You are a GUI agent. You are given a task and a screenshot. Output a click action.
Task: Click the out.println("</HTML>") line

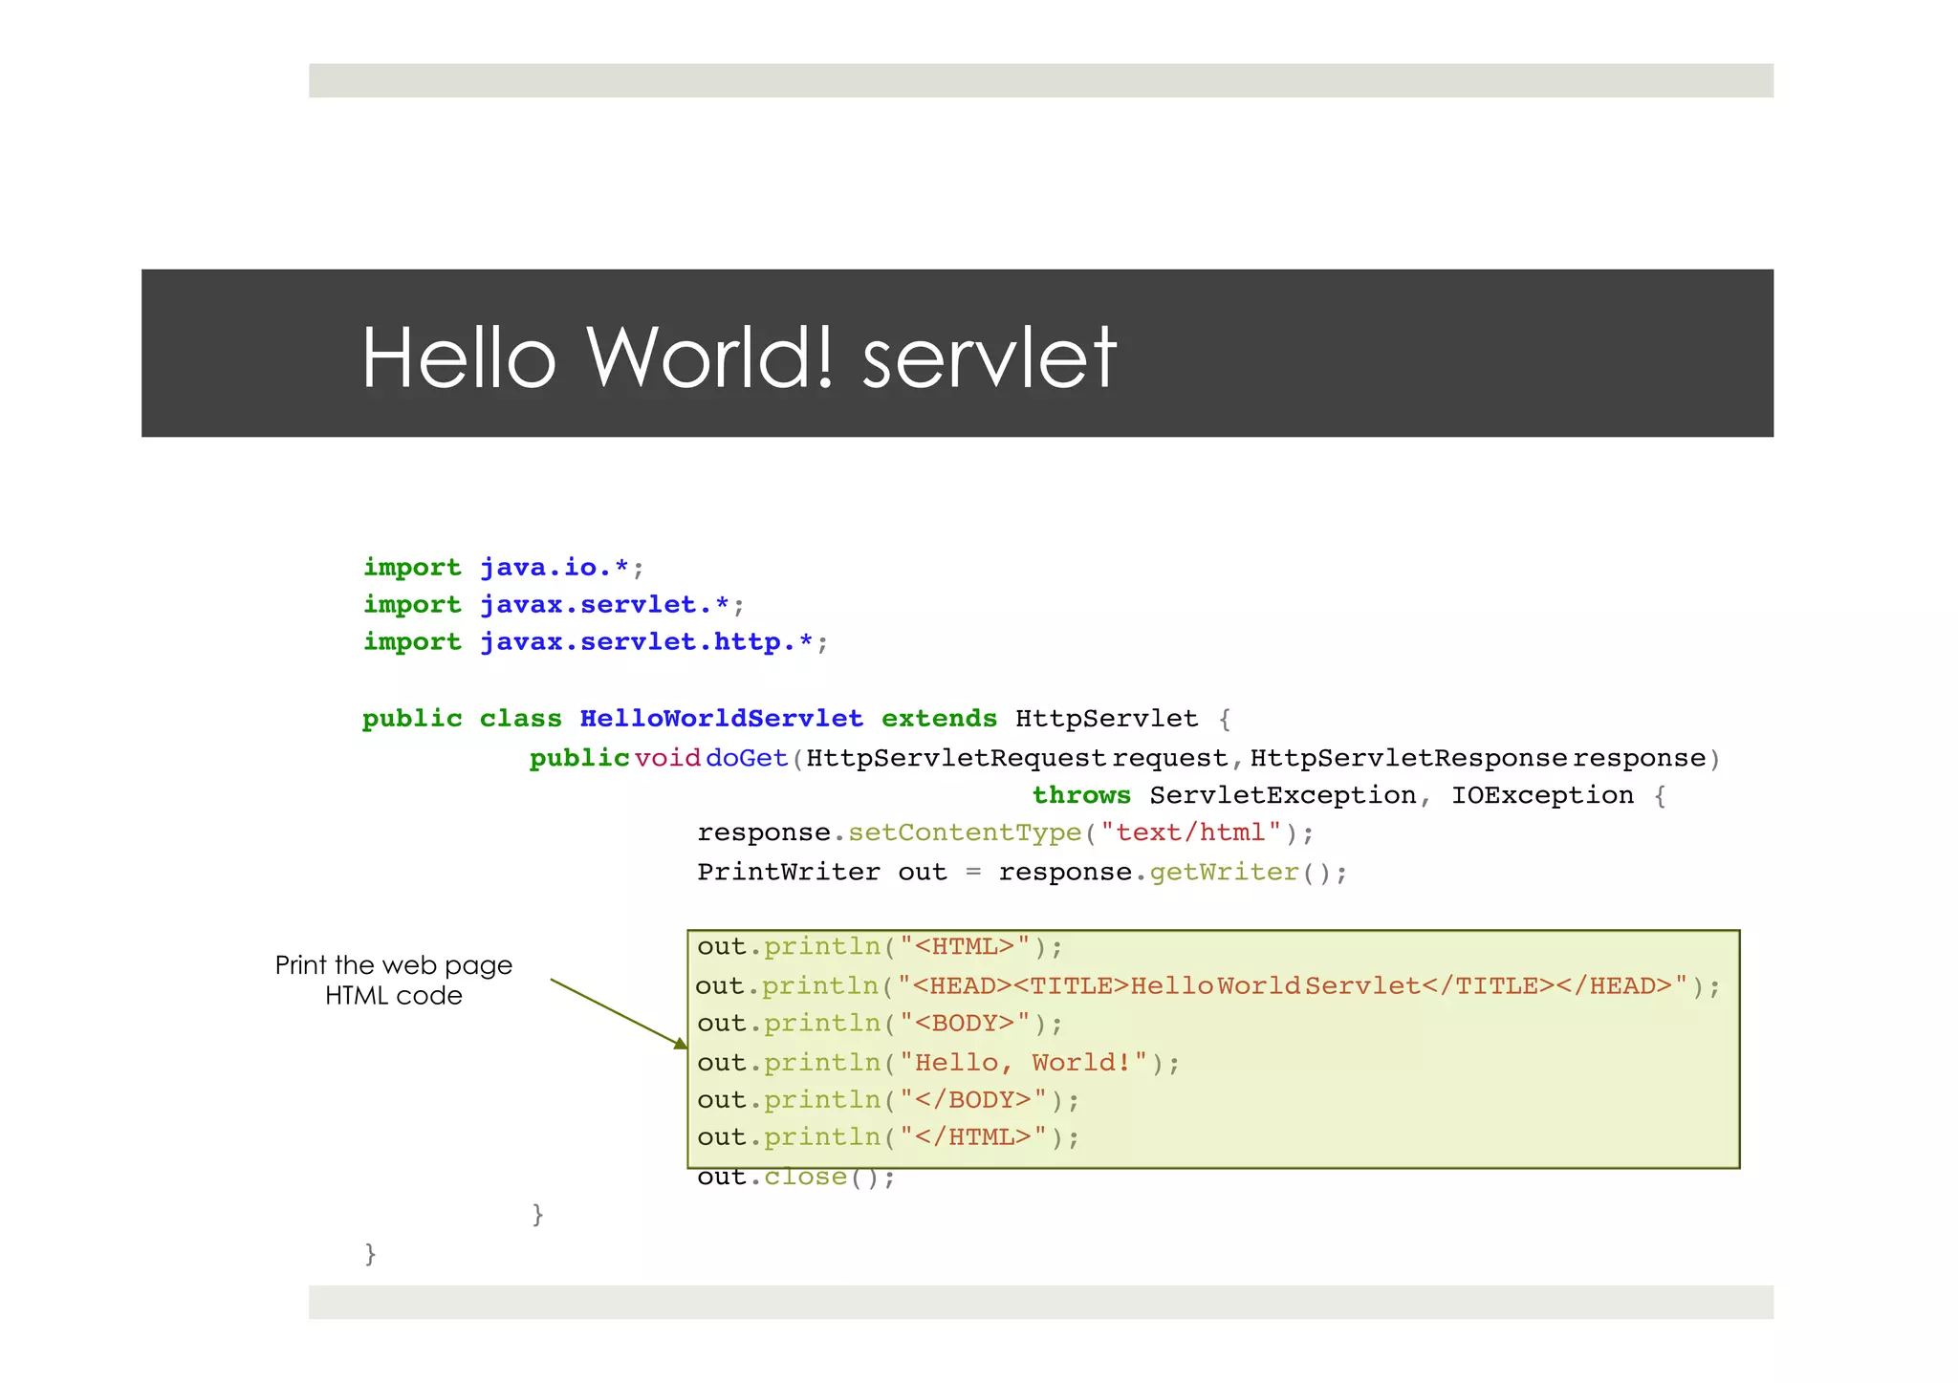(888, 1136)
